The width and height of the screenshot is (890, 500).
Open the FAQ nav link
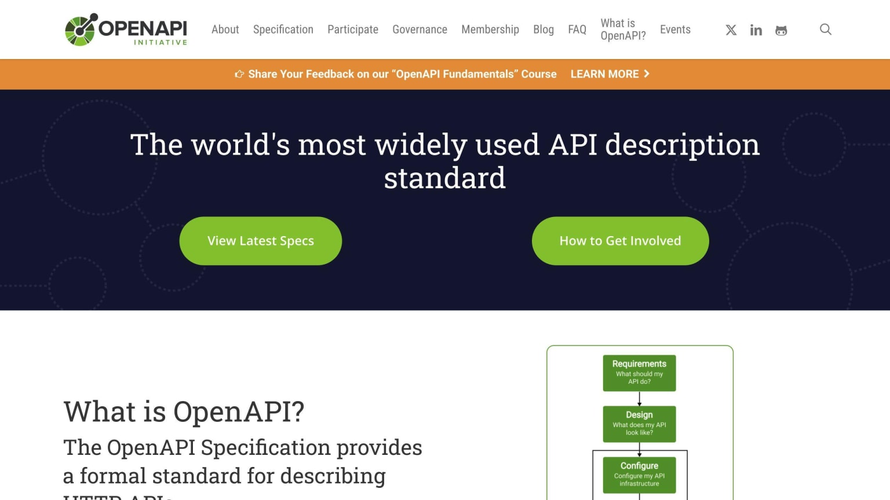(x=577, y=30)
